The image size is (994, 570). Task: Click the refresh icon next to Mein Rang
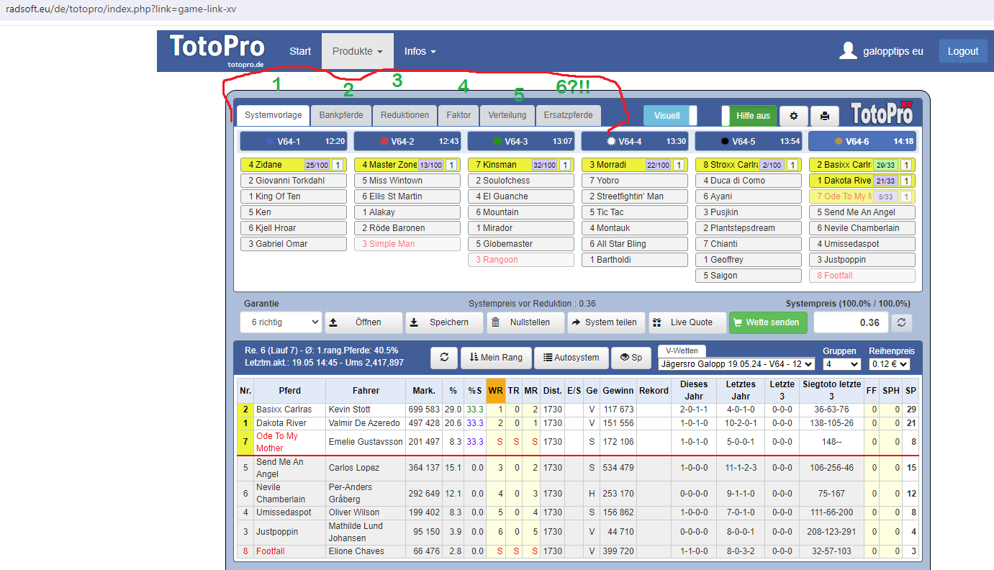(x=444, y=357)
